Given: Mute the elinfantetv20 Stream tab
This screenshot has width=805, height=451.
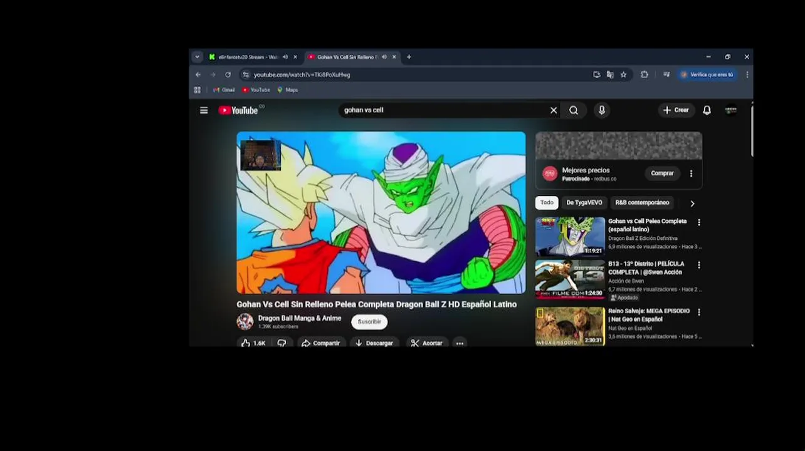Looking at the screenshot, I should tap(285, 57).
